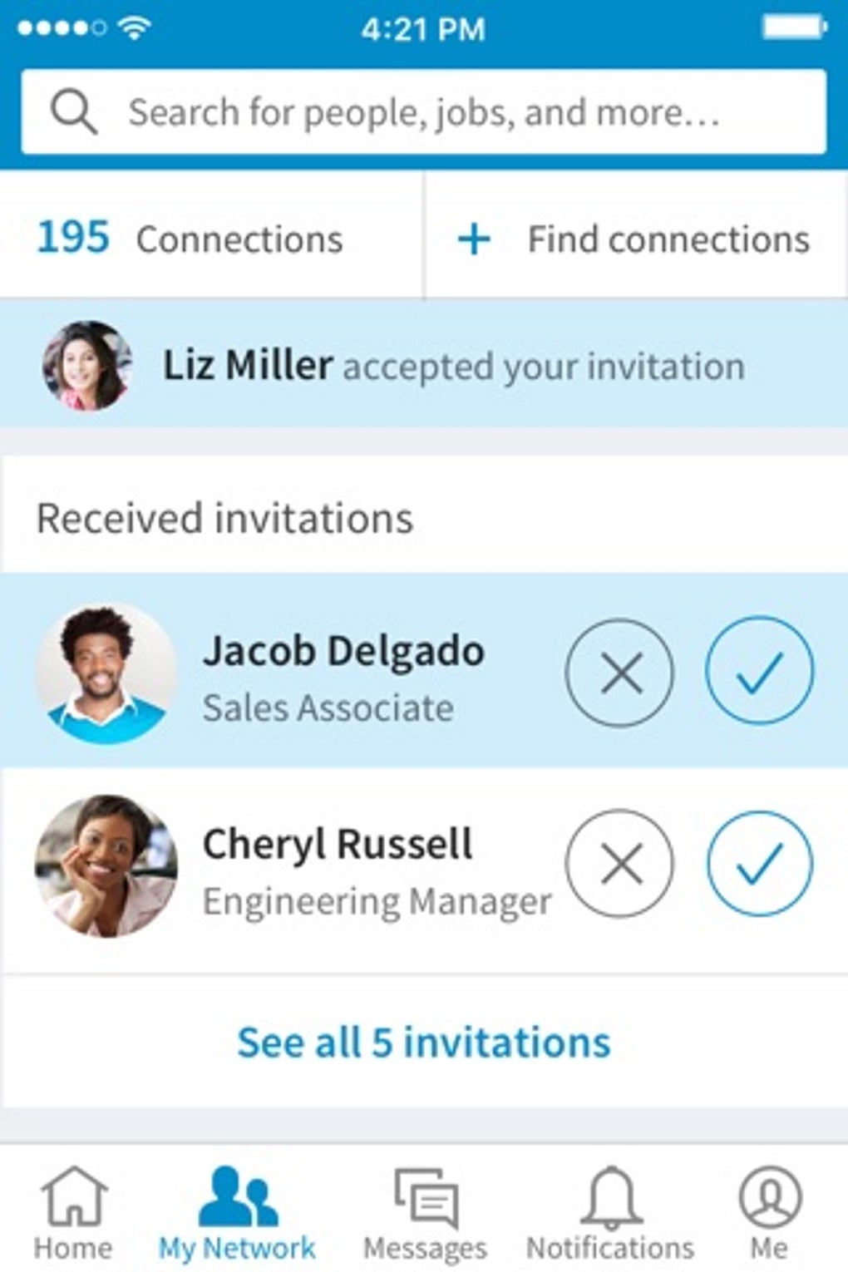The height and width of the screenshot is (1272, 848).
Task: Decline Jacob Delgado's invitation with X
Action: coord(619,673)
